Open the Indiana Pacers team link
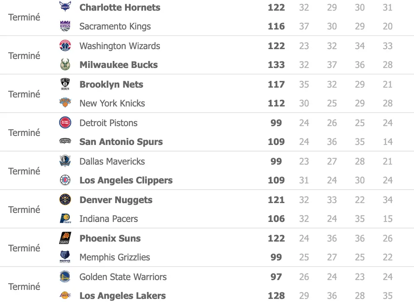The image size is (414, 303). tap(109, 219)
